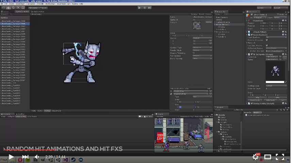This screenshot has height=163, width=291.
Task: Select the Hand pan tool
Action: pyautogui.click(x=4, y=7)
